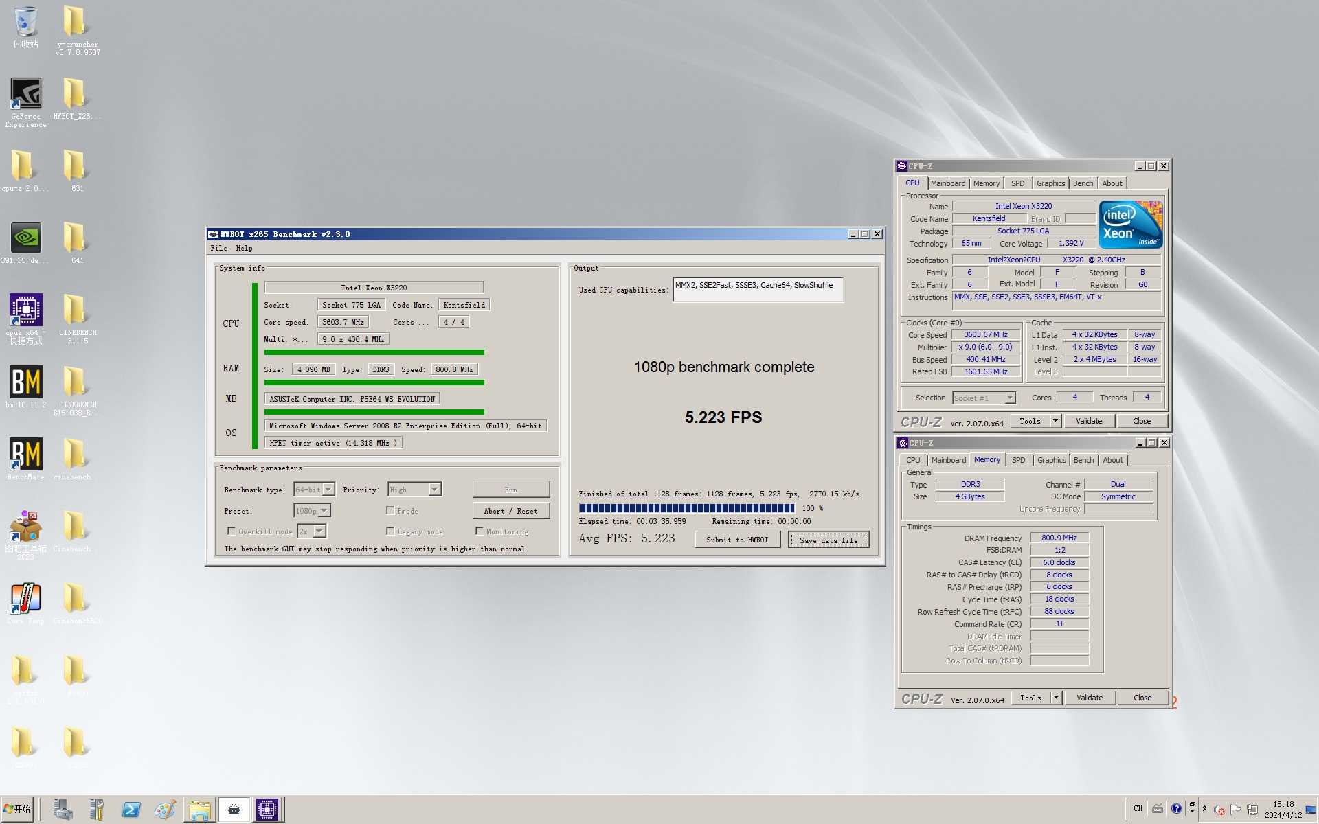Click the Used CPU capabilities text box
Screen dimensions: 1319x824
coord(758,290)
